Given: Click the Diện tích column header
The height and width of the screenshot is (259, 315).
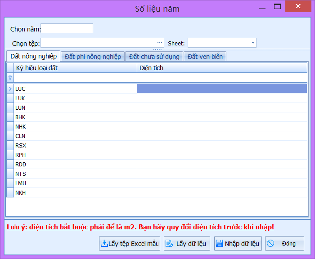Looking at the screenshot, I should click(x=222, y=68).
